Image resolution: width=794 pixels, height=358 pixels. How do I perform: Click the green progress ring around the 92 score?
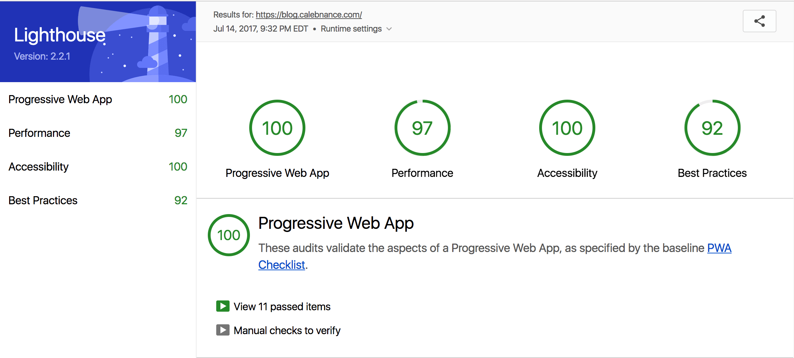pyautogui.click(x=712, y=101)
